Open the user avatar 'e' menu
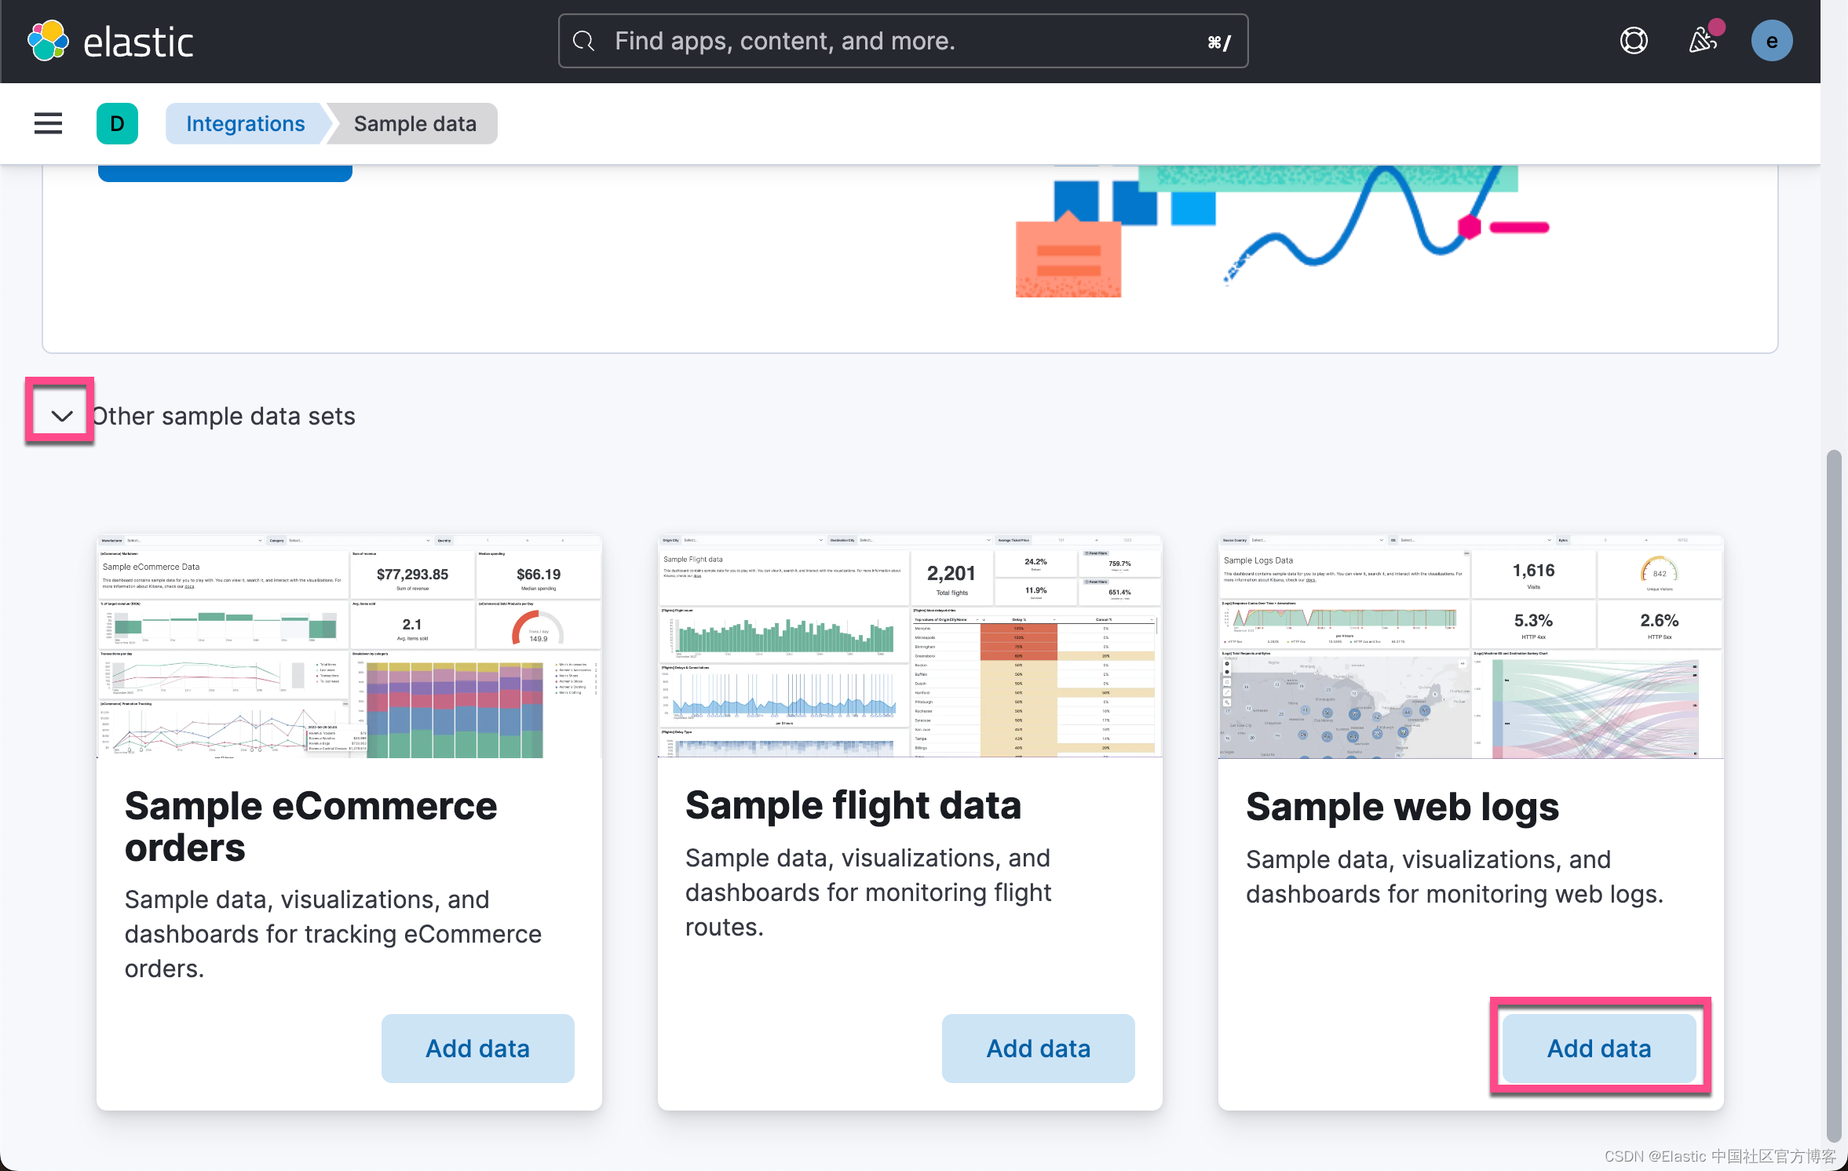1848x1171 pixels. click(x=1772, y=41)
